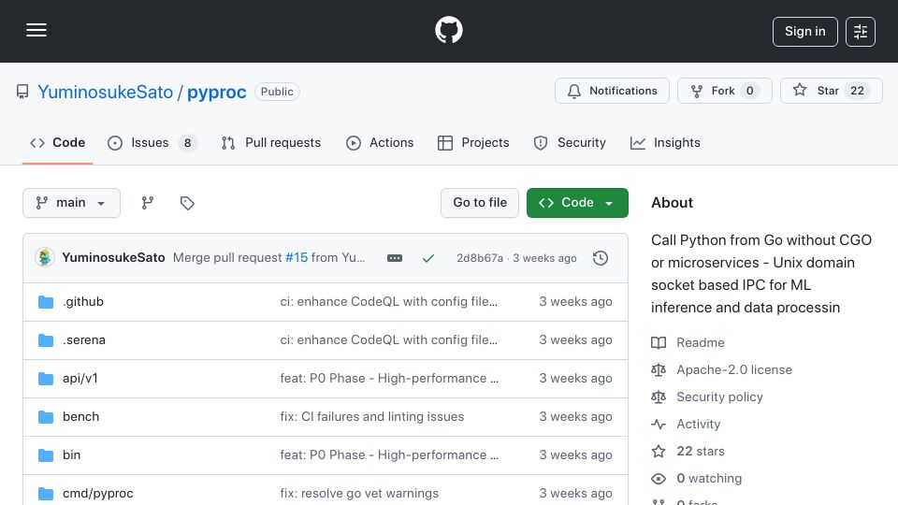Image resolution: width=898 pixels, height=505 pixels.
Task: Open the bin folder
Action: (72, 455)
